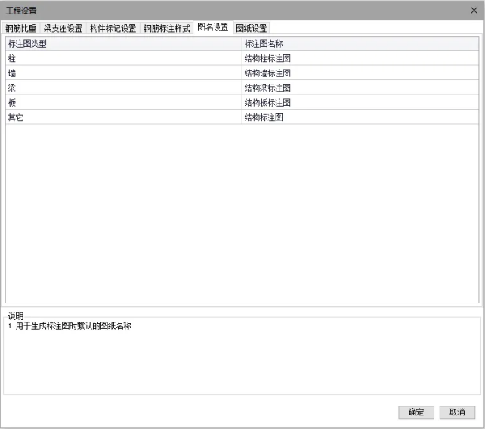Select the 其它 row type cell
Screen dimensions: 485x429
coord(123,117)
